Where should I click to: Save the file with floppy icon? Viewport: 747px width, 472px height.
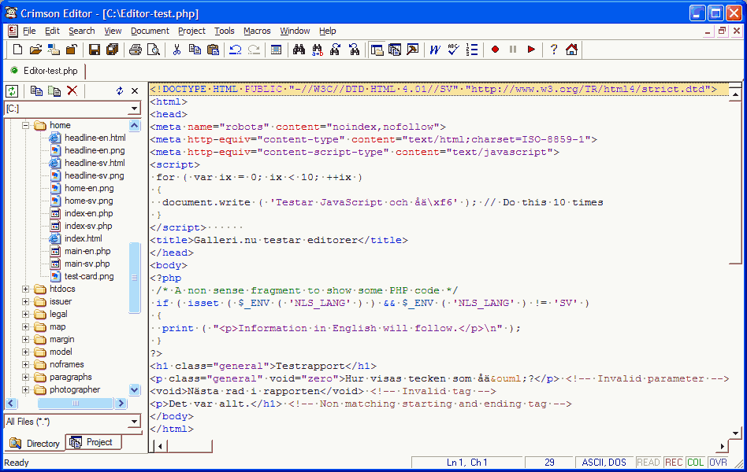click(95, 50)
